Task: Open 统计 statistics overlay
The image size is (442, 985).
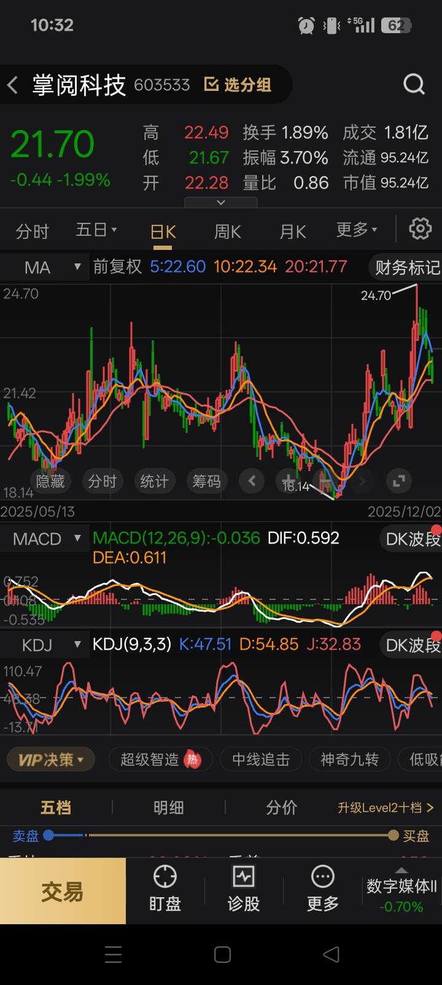Action: tap(154, 481)
